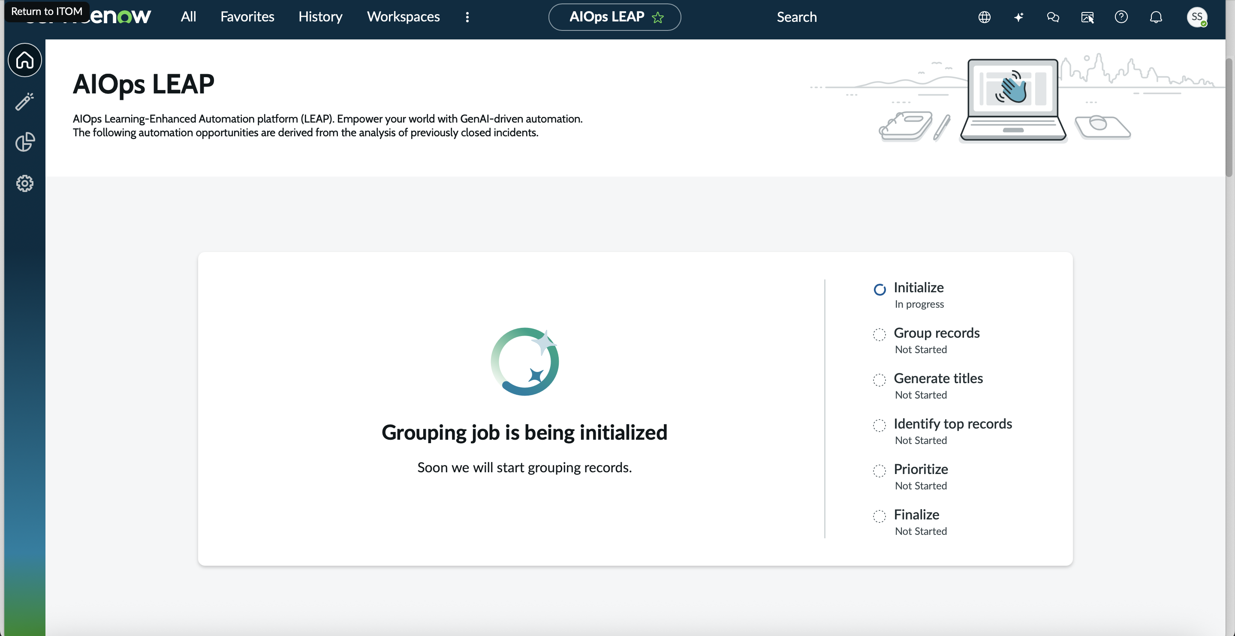
Task: Open the Home icon in left sidebar
Action: [25, 60]
